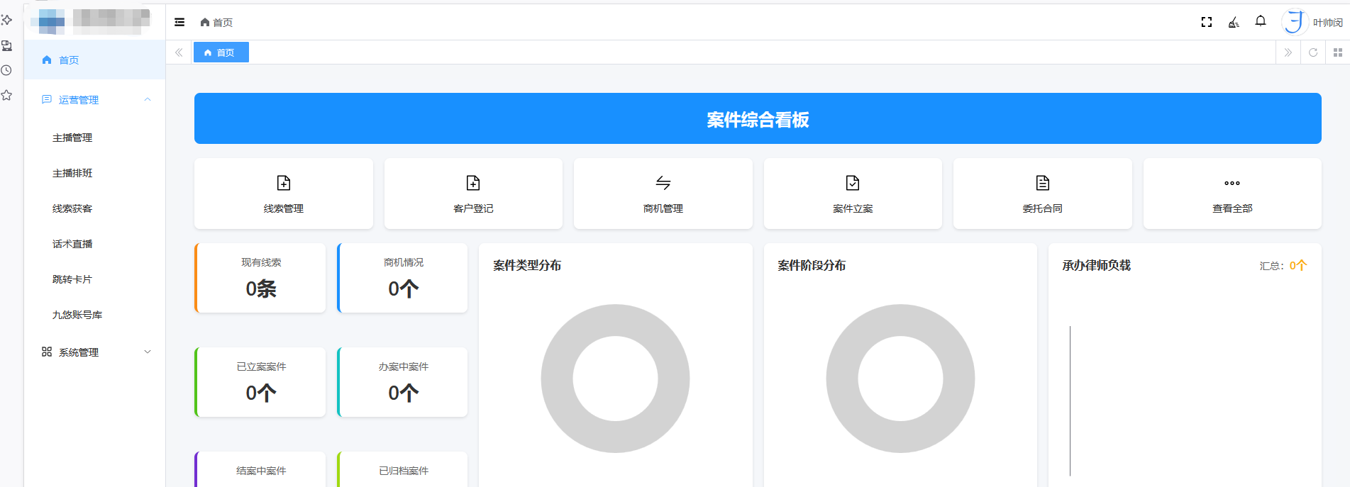This screenshot has height=487, width=1350.
Task: Open 客户登记 shortcut card
Action: (473, 194)
